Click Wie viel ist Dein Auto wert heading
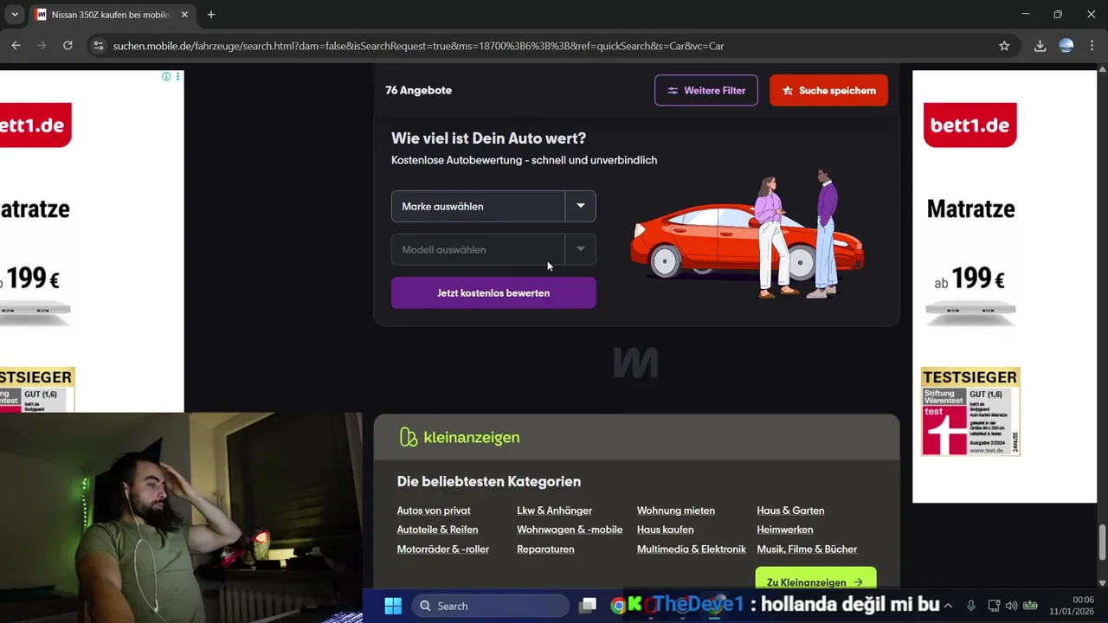The height and width of the screenshot is (623, 1108). click(x=488, y=138)
